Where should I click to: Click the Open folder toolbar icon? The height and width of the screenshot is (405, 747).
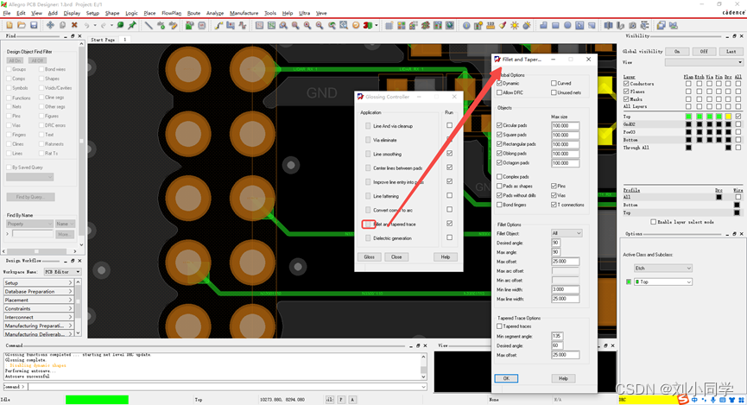(20, 25)
